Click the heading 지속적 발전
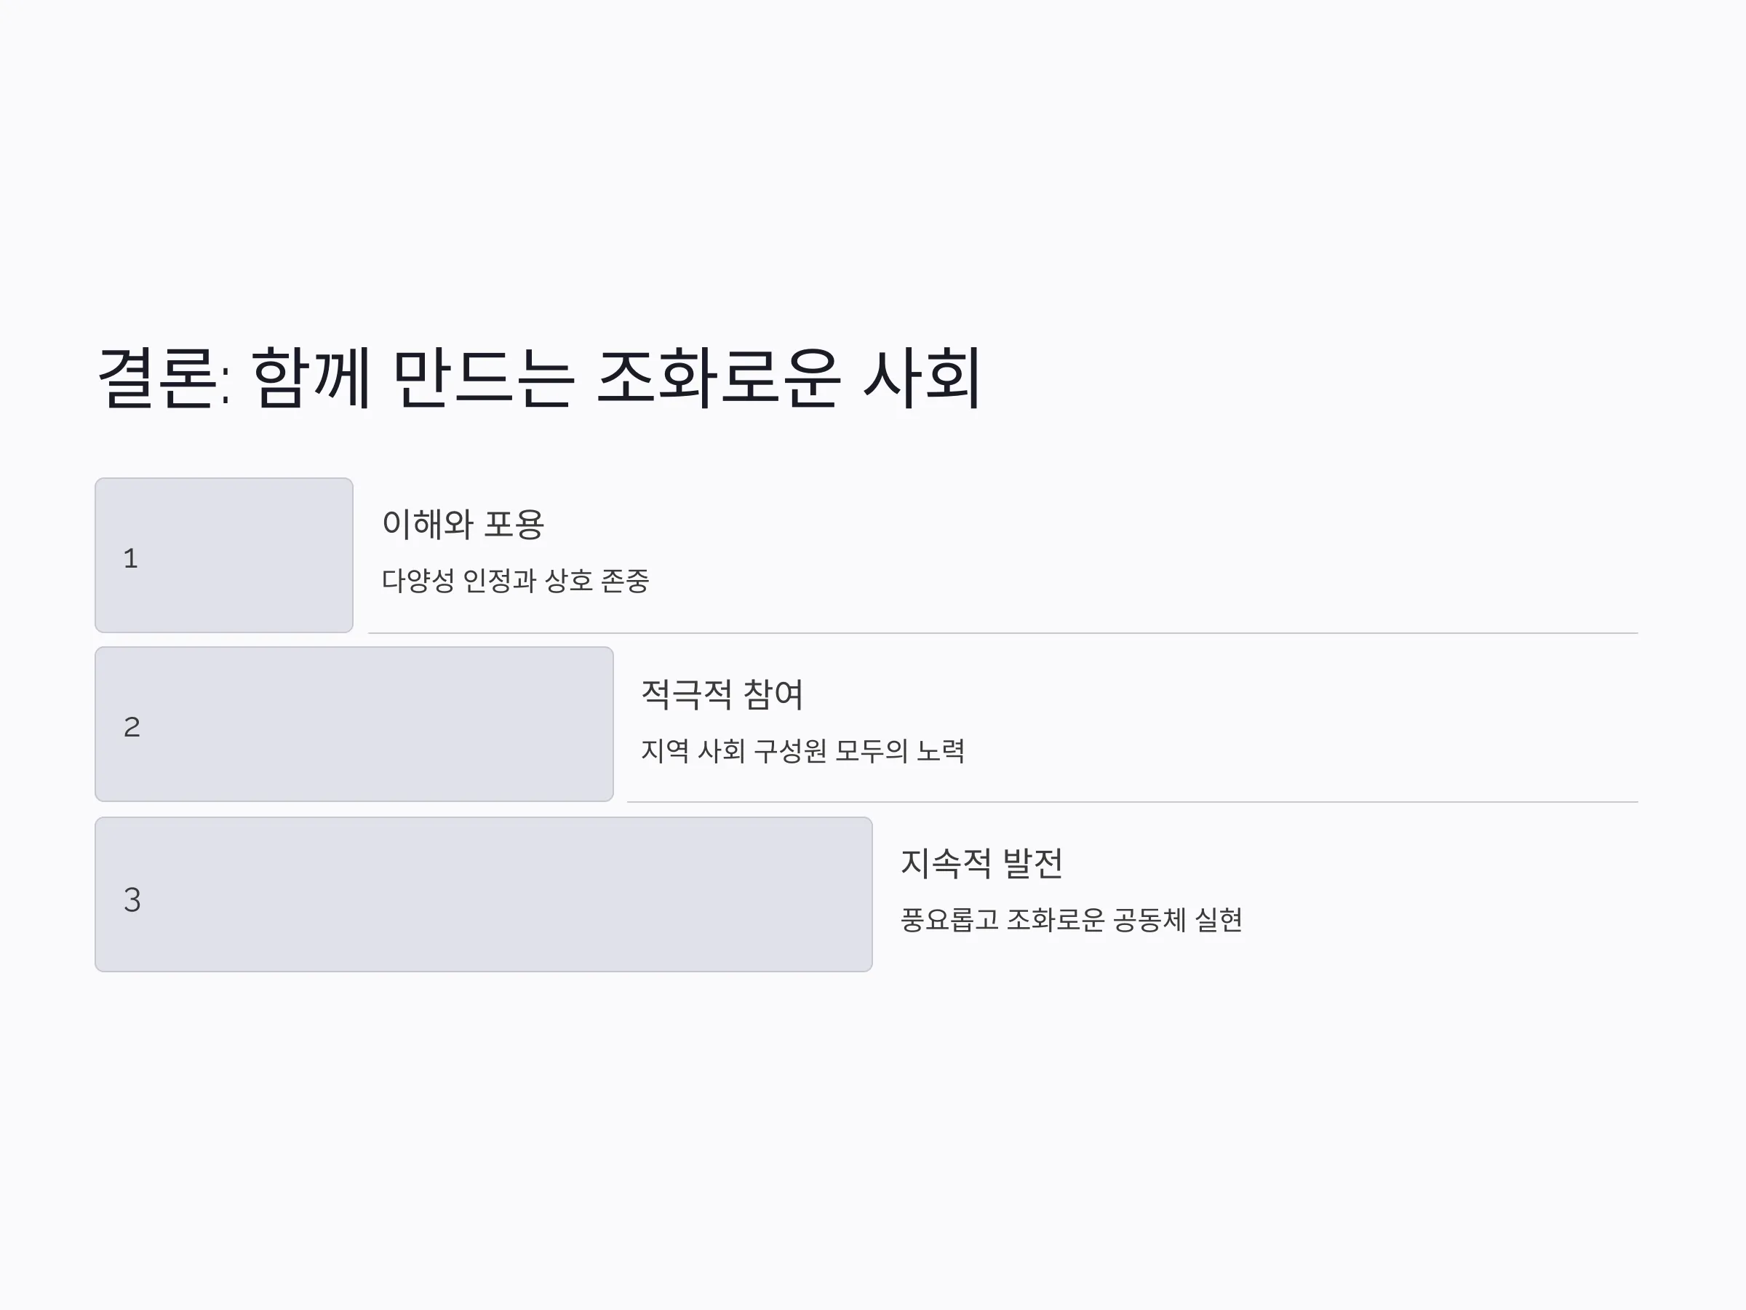The width and height of the screenshot is (1746, 1310). [982, 862]
